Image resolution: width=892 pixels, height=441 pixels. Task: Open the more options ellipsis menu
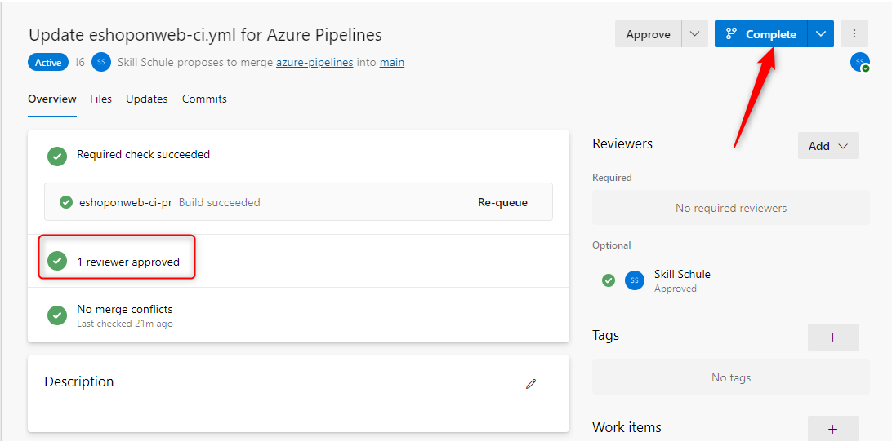854,34
